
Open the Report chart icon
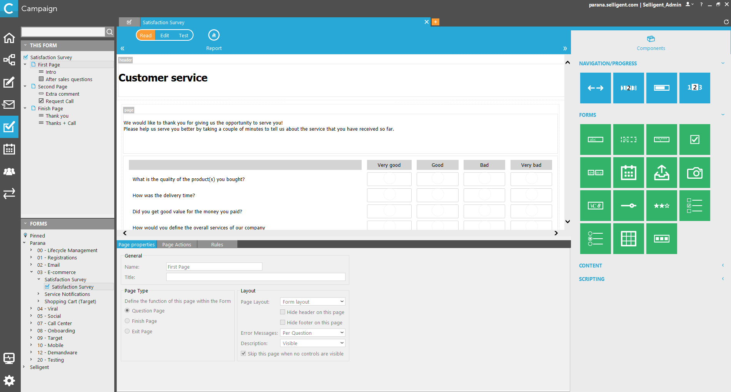(x=214, y=35)
